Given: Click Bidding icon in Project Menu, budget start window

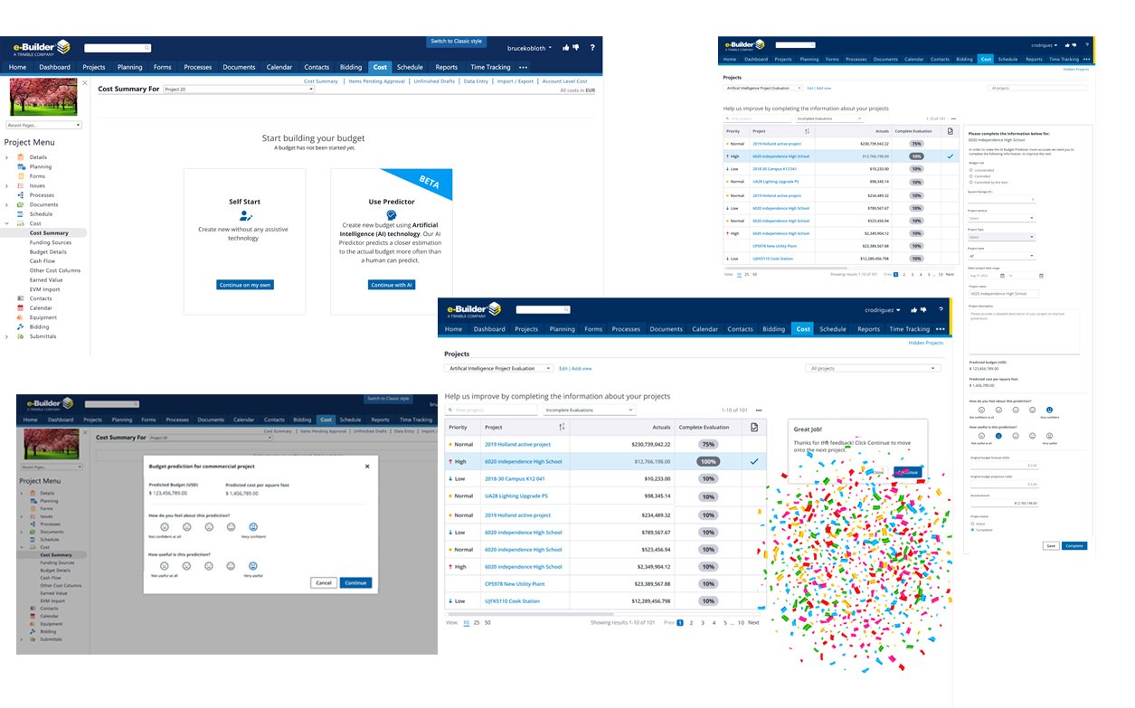Looking at the screenshot, I should click(x=21, y=326).
